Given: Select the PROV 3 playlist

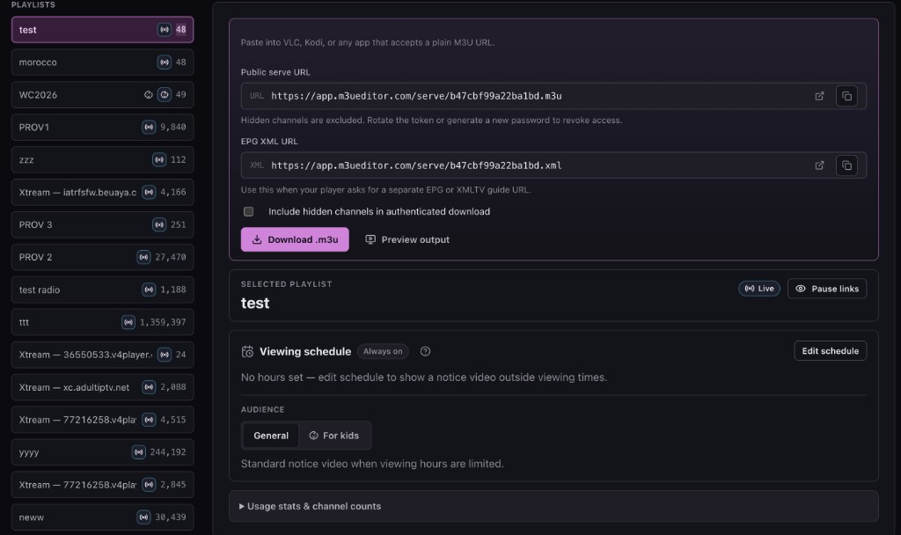Looking at the screenshot, I should (102, 224).
